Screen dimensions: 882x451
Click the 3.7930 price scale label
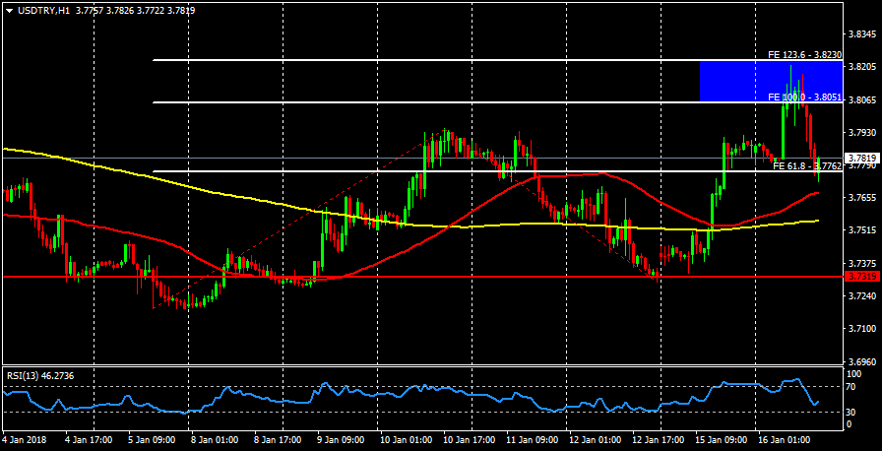point(861,132)
